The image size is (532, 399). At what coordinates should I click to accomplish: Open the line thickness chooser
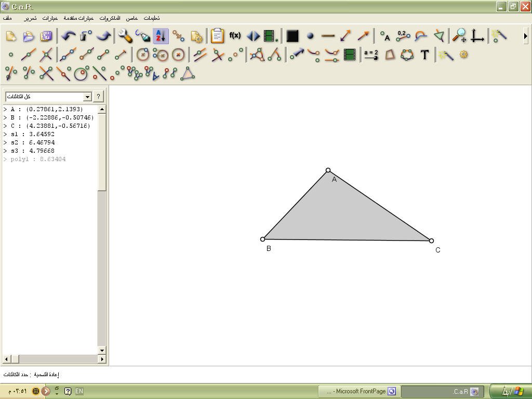coord(328,36)
